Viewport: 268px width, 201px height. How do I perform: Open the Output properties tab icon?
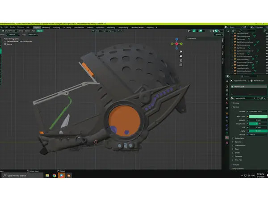pos(227,91)
